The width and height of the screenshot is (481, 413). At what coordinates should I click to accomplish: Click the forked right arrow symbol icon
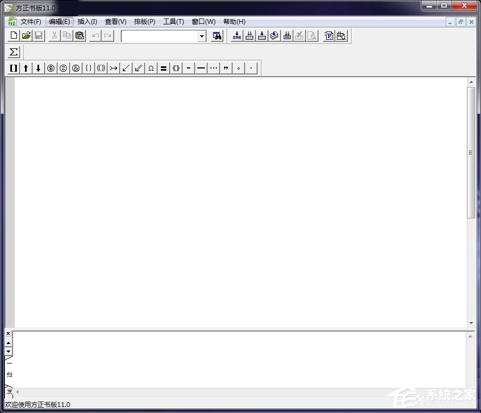(114, 68)
